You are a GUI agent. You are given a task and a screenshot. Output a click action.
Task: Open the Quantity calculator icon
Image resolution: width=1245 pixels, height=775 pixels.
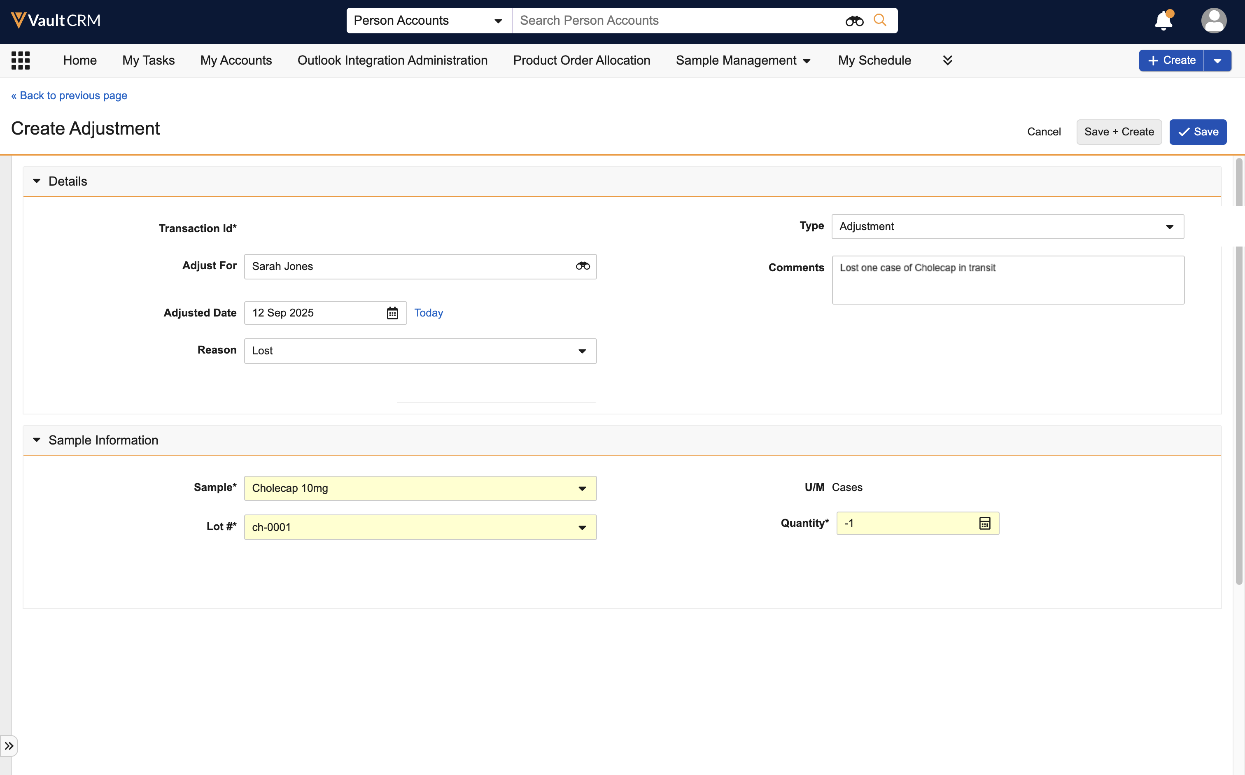click(984, 524)
